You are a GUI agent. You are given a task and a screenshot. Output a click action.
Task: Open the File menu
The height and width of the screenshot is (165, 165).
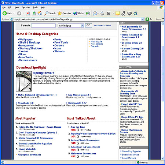tap(4, 7)
